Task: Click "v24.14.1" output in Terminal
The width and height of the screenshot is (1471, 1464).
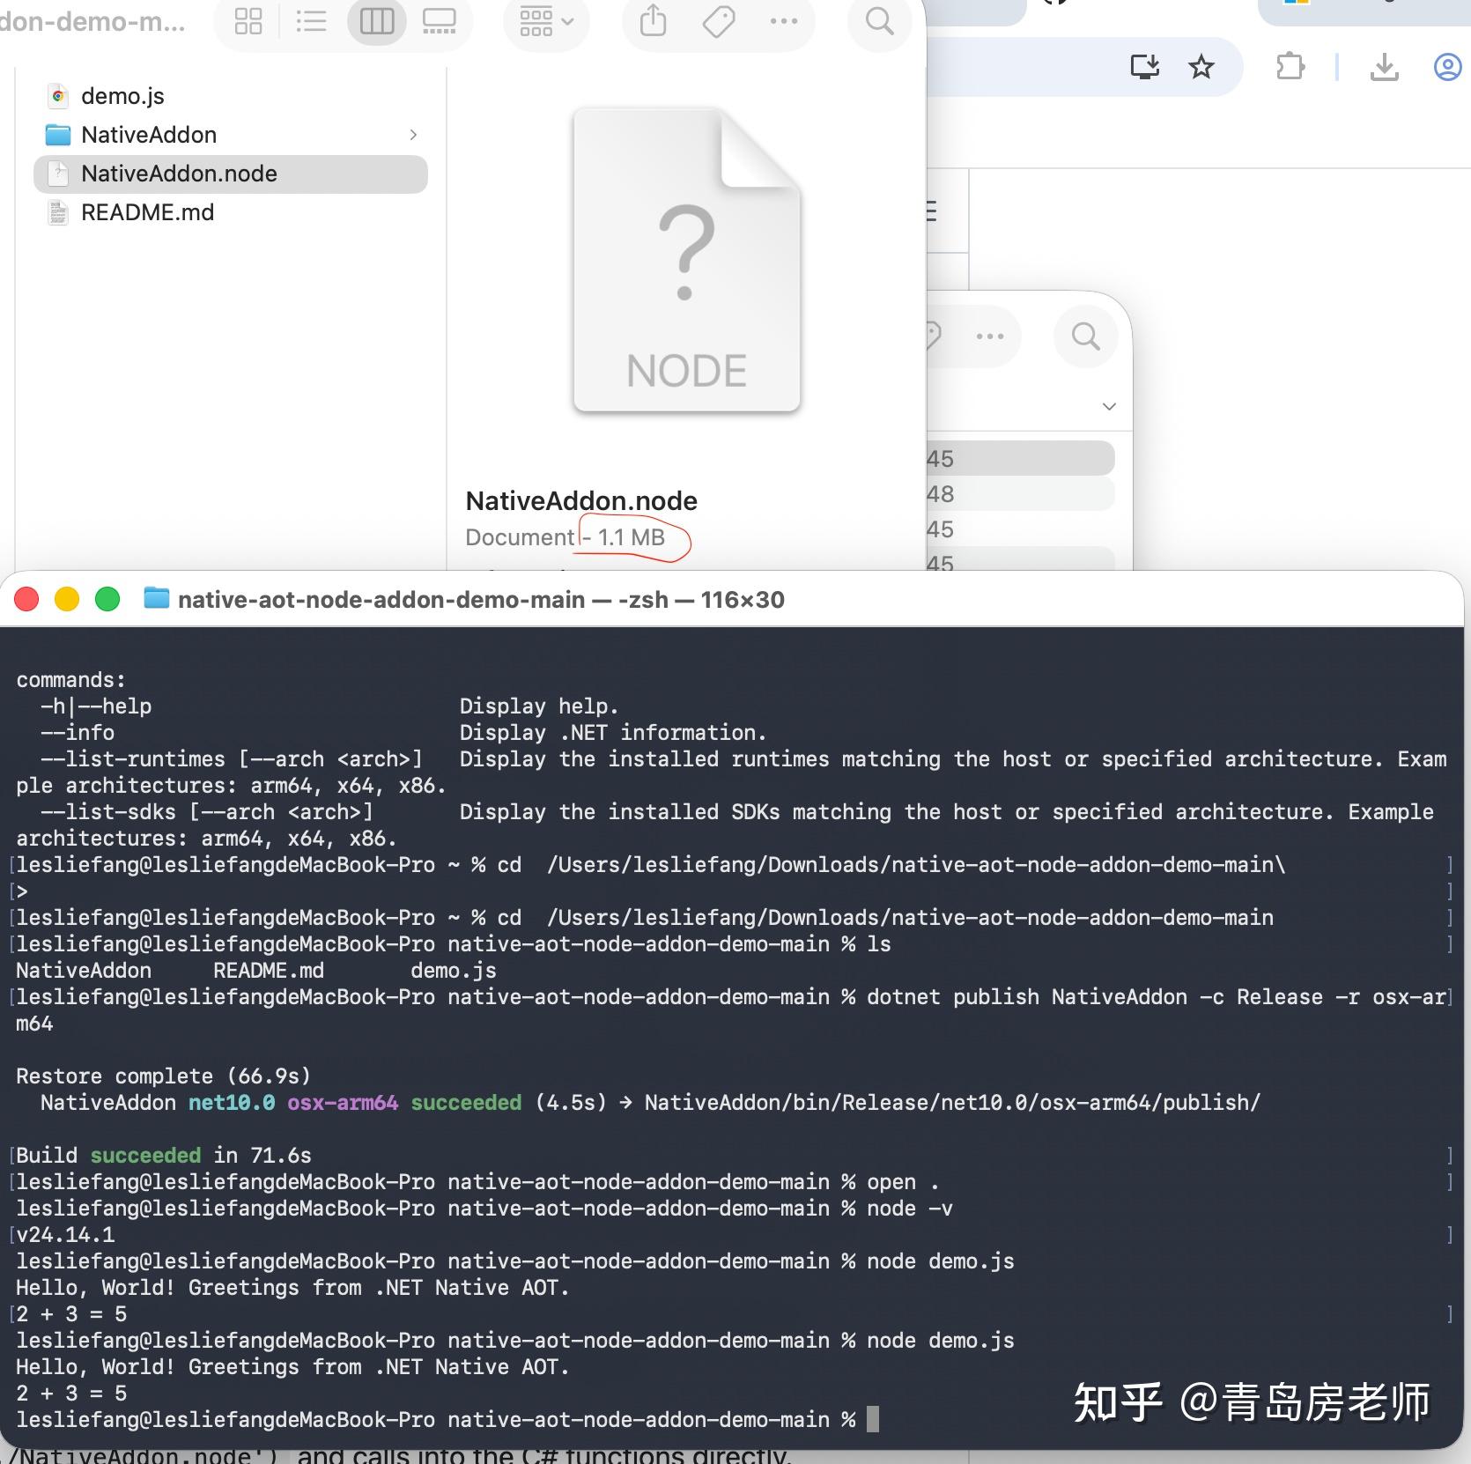Action: (65, 1234)
